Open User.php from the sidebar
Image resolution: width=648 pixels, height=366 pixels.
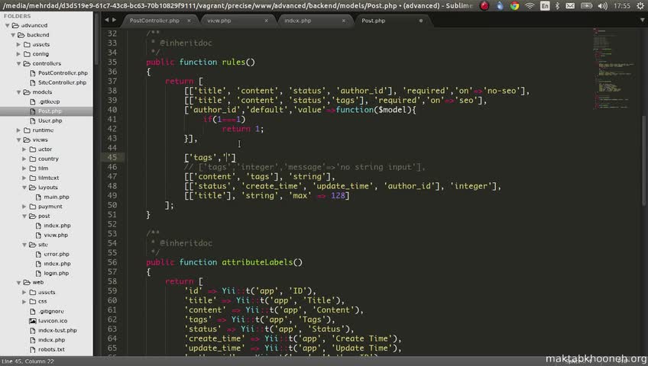(x=50, y=120)
